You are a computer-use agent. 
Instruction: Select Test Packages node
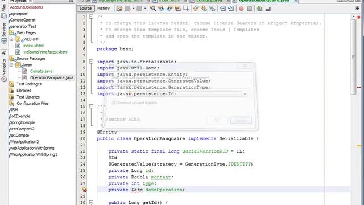point(29,84)
